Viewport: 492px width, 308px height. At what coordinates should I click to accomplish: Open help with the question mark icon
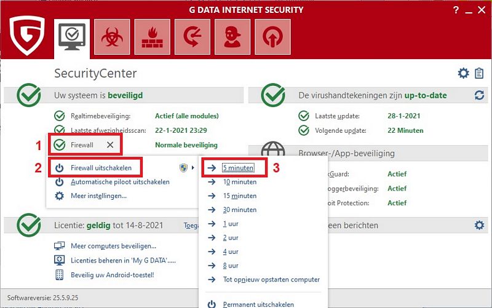(x=456, y=10)
